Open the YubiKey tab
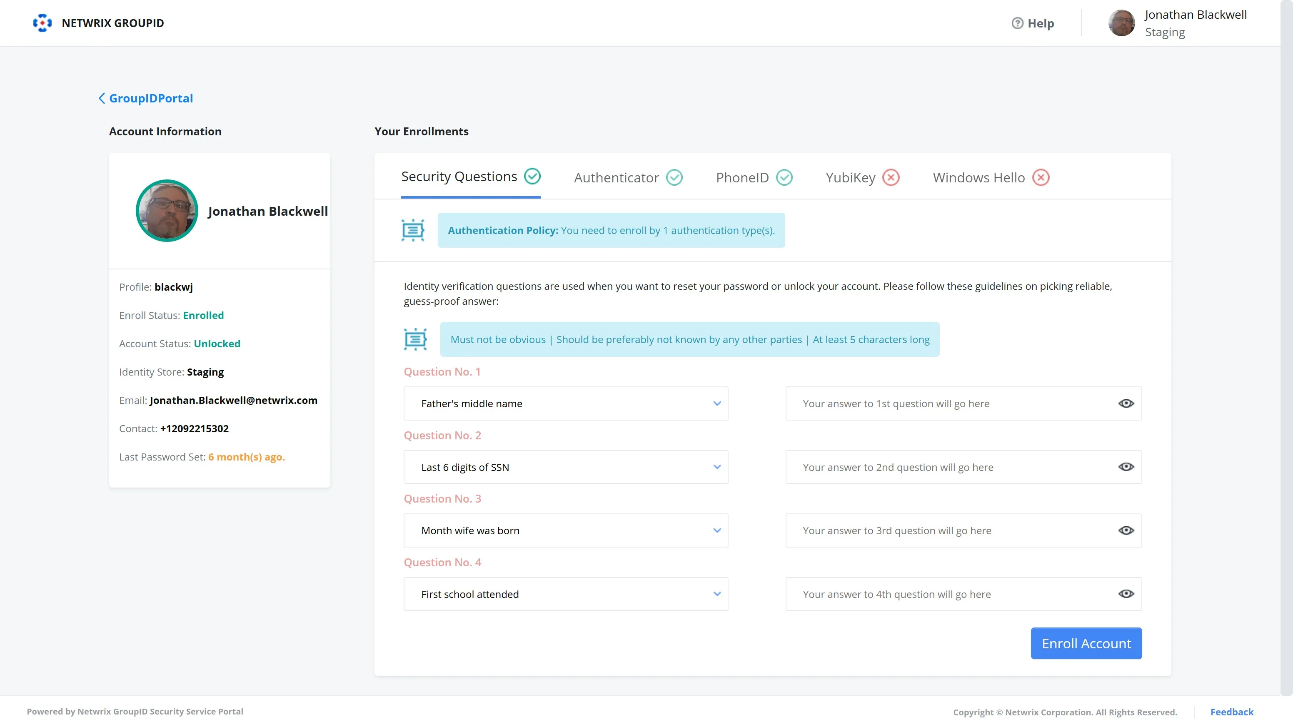 [862, 178]
